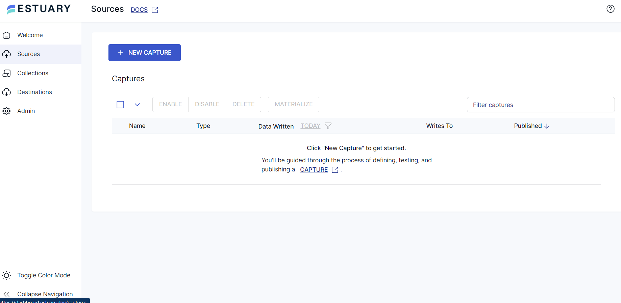Click the external link icon after CAPTURE
The width and height of the screenshot is (621, 303).
(x=335, y=170)
